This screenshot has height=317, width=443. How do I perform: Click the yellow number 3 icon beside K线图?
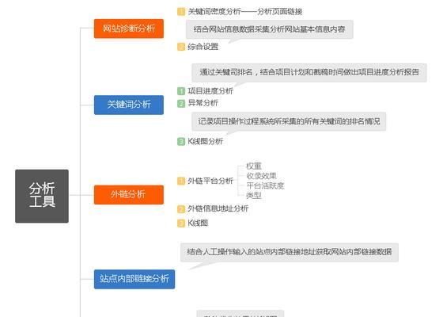(181, 223)
